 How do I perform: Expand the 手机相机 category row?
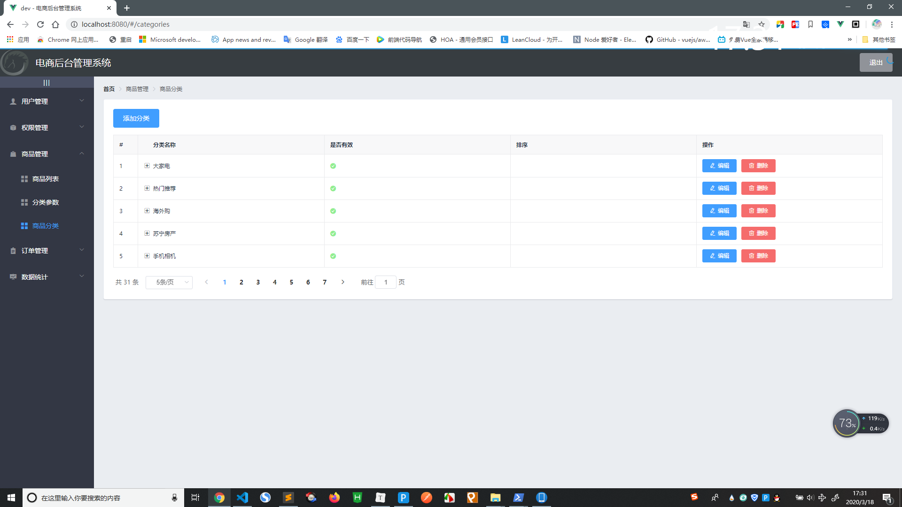coord(147,256)
